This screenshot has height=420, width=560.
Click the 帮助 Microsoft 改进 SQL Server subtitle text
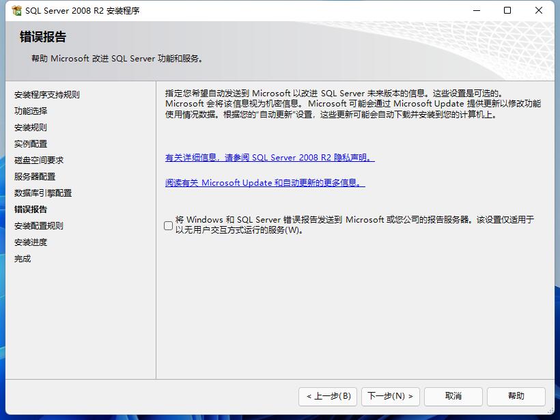coord(117,59)
